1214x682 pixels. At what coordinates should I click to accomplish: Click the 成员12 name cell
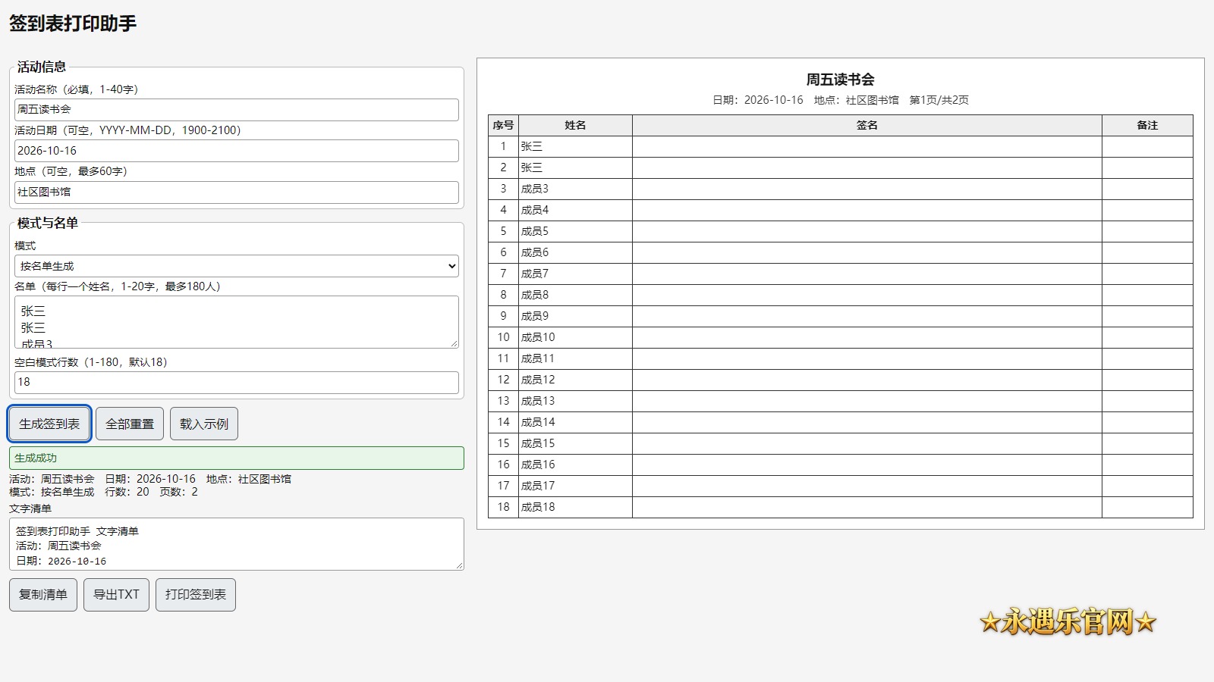(x=575, y=380)
